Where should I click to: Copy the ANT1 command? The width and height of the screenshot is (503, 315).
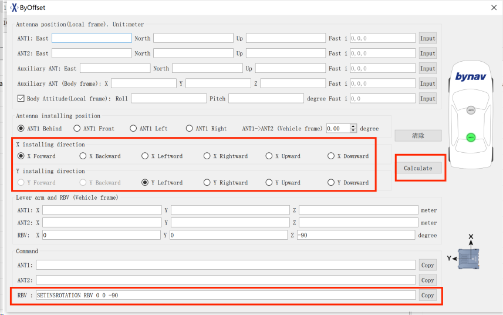tap(427, 265)
